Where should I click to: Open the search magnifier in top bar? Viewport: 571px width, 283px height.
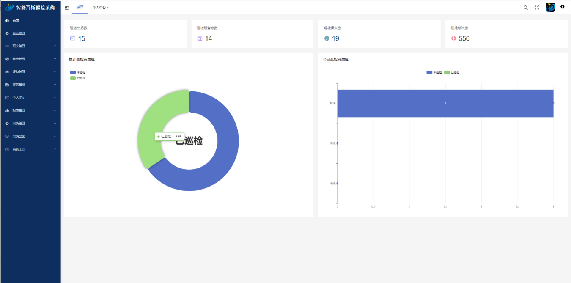tap(526, 8)
